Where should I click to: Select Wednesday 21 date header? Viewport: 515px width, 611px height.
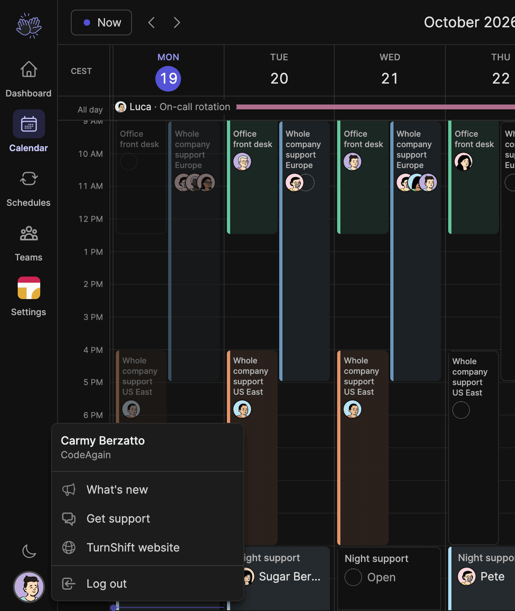pos(390,72)
